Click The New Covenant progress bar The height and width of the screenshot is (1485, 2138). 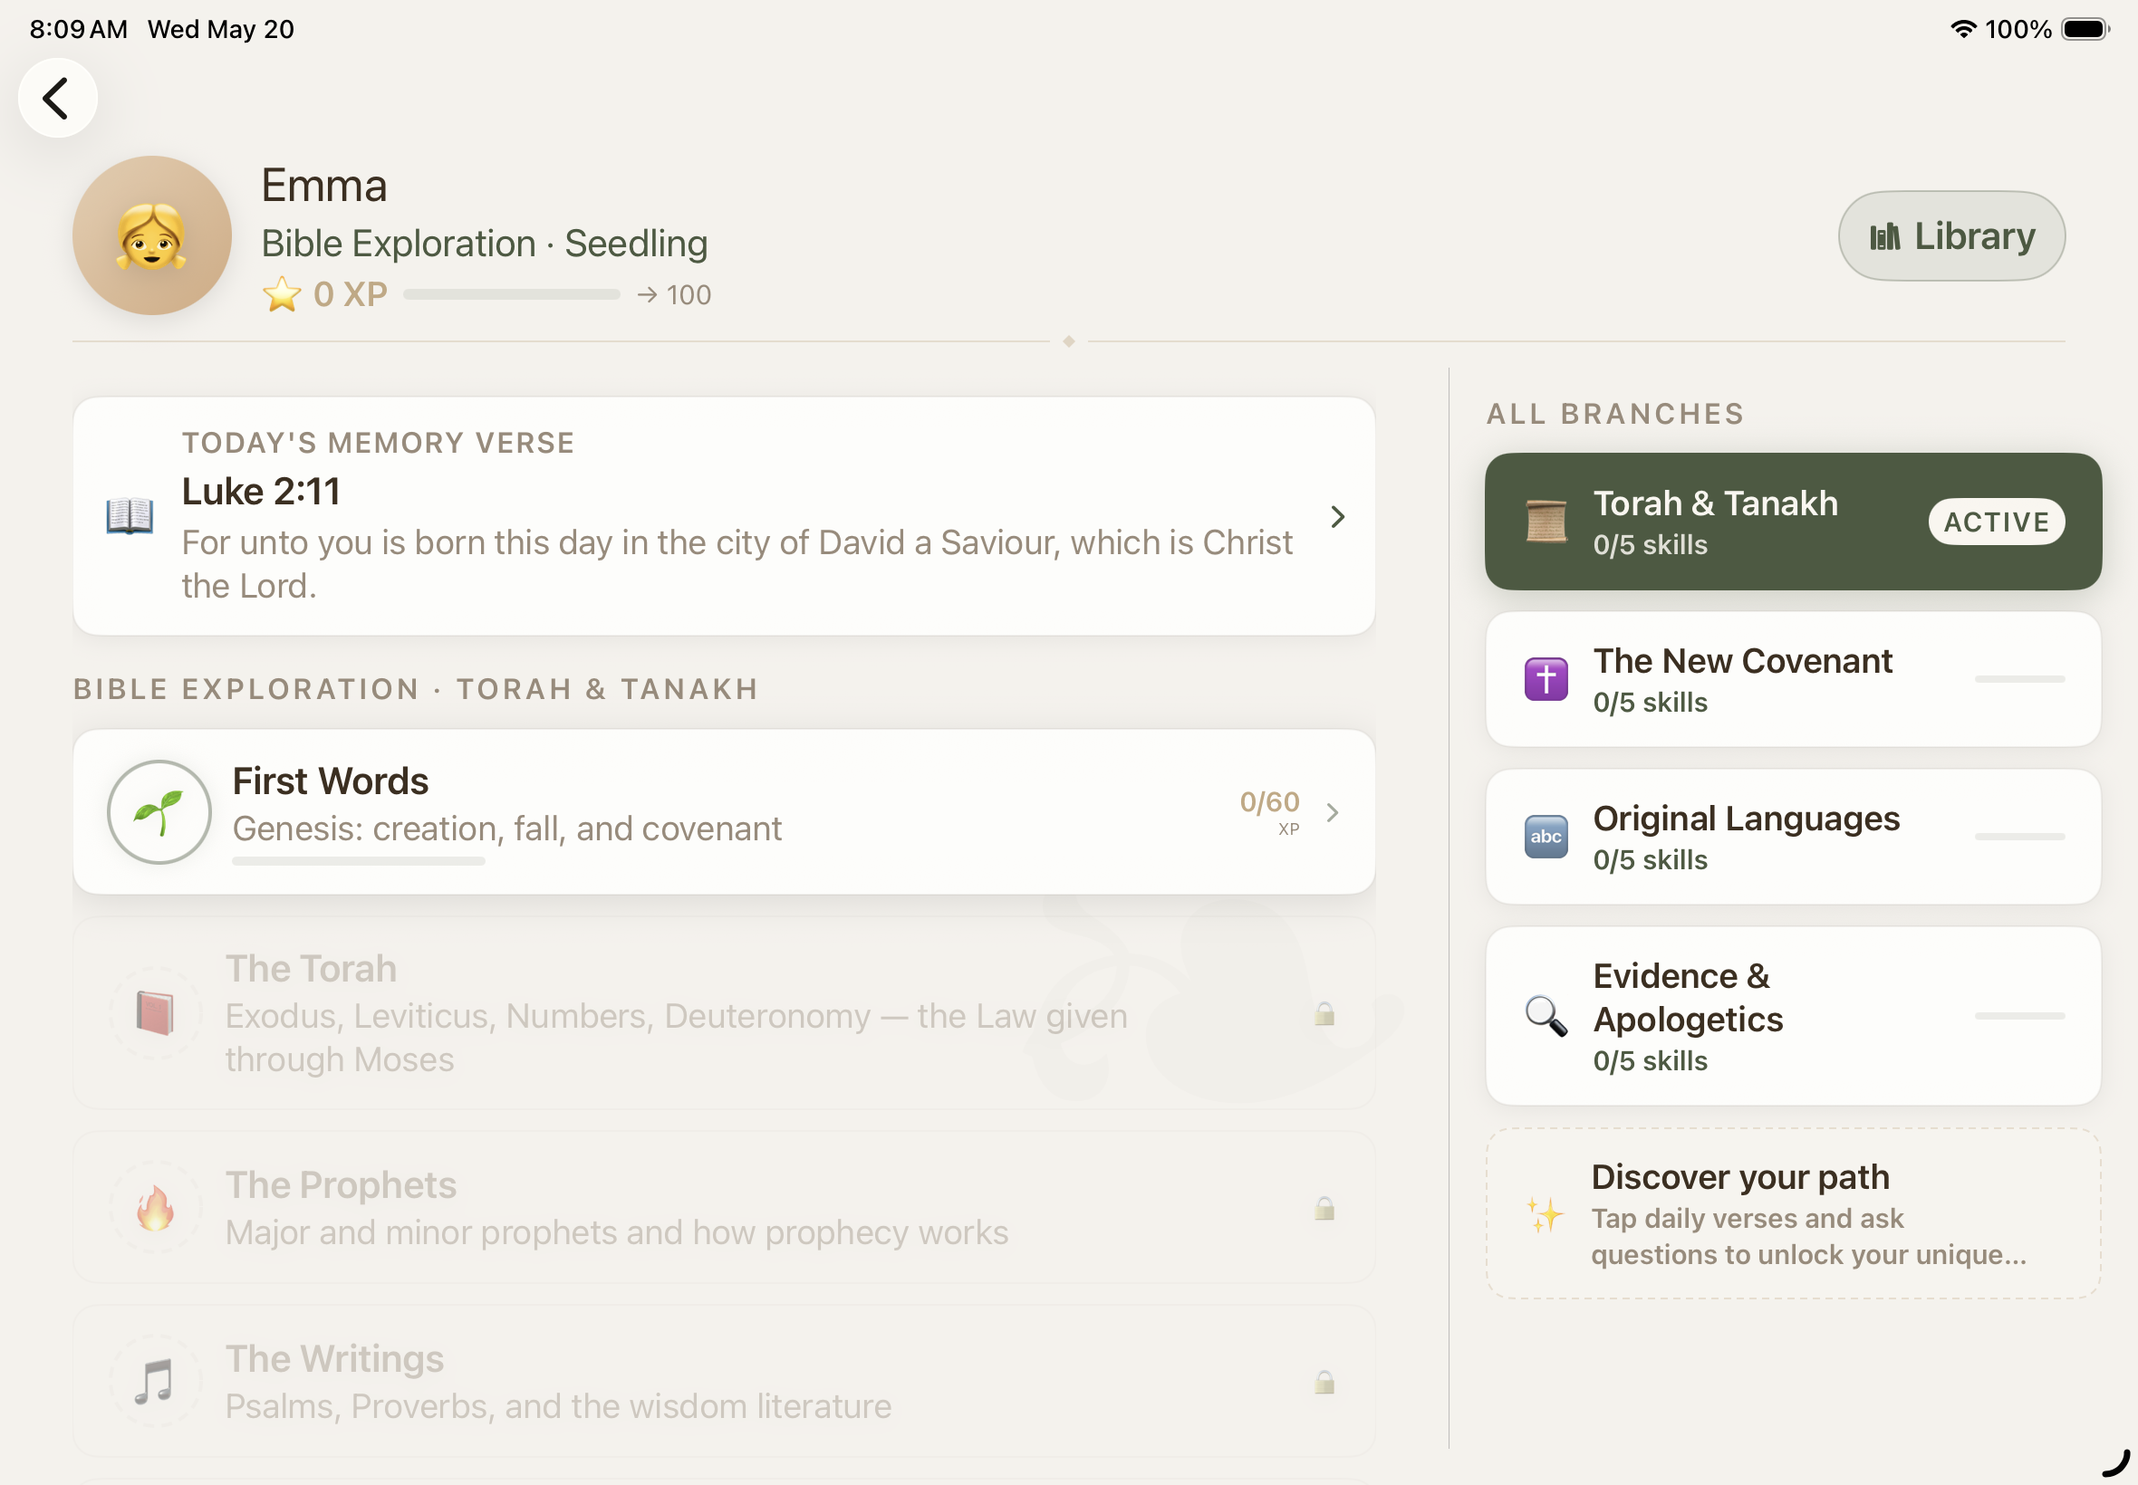click(2020, 679)
